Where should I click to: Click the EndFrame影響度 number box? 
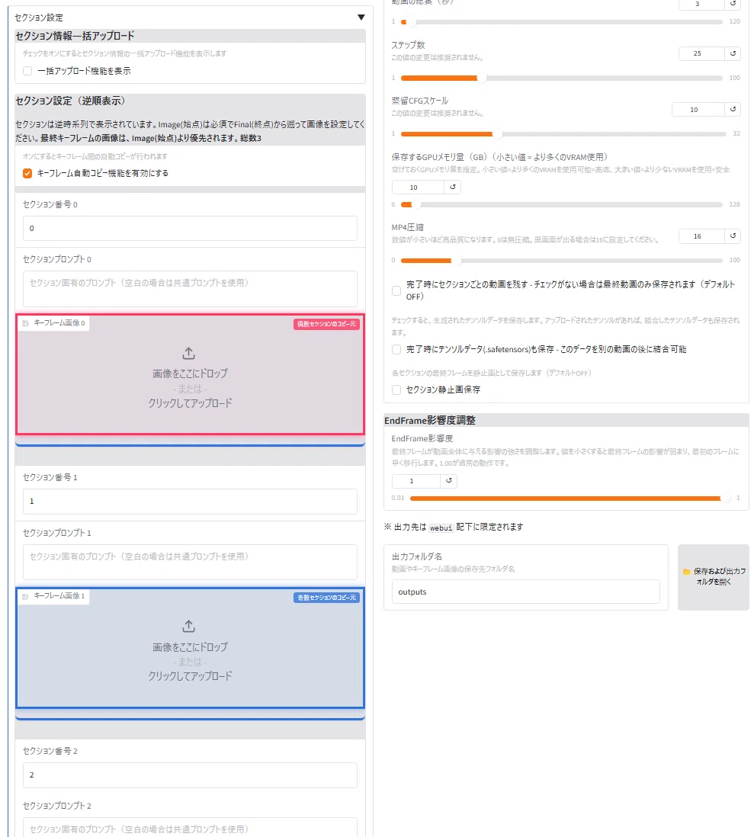coord(416,481)
